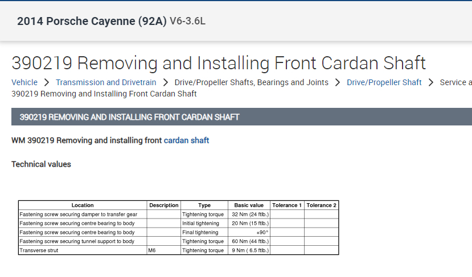Go to Transmission and Drivetrain breadcrumb
472x277 pixels.
pos(106,82)
